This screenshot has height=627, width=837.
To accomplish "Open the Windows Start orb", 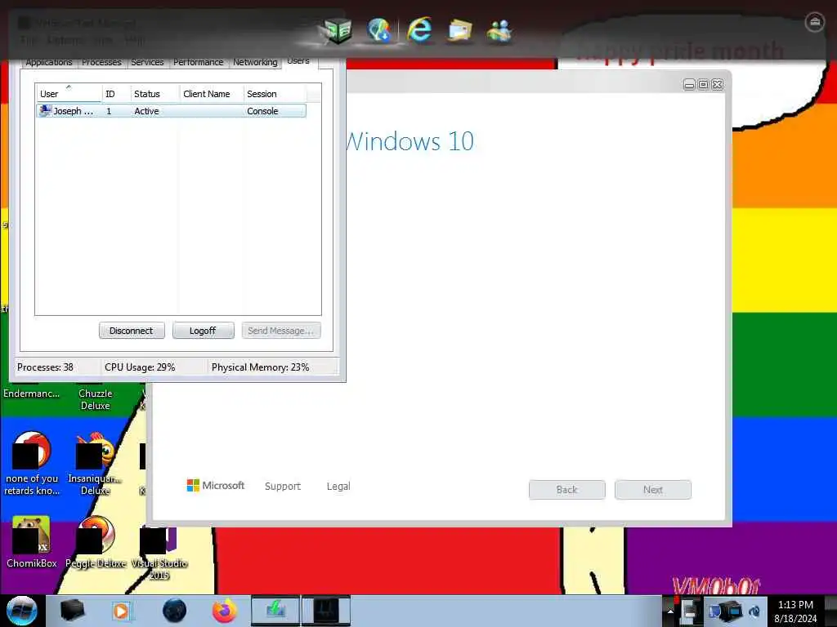I will [22, 611].
